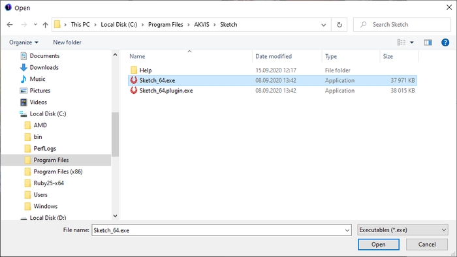Click the navigation pane scrollbar thumb

(x=115, y=134)
